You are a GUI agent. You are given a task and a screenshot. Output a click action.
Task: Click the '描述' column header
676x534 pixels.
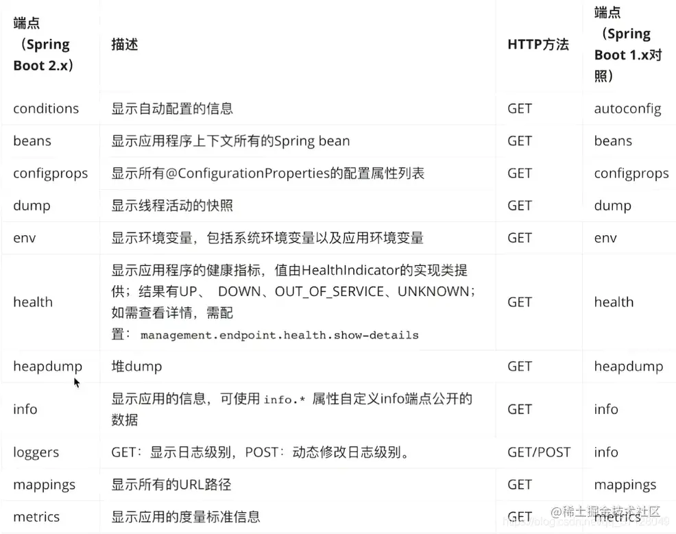coord(125,45)
